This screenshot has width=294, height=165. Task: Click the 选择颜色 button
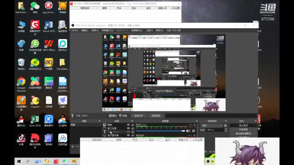coord(156,116)
